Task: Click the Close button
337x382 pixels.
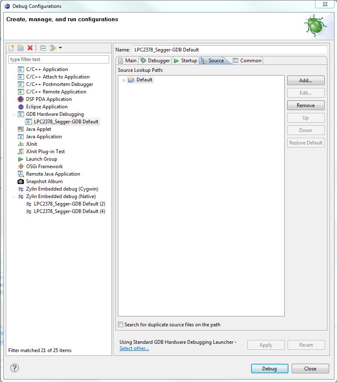Action: [310, 369]
